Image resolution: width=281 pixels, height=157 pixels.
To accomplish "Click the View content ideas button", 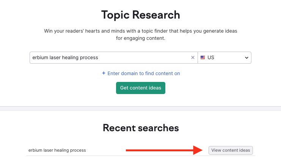I will (231, 150).
